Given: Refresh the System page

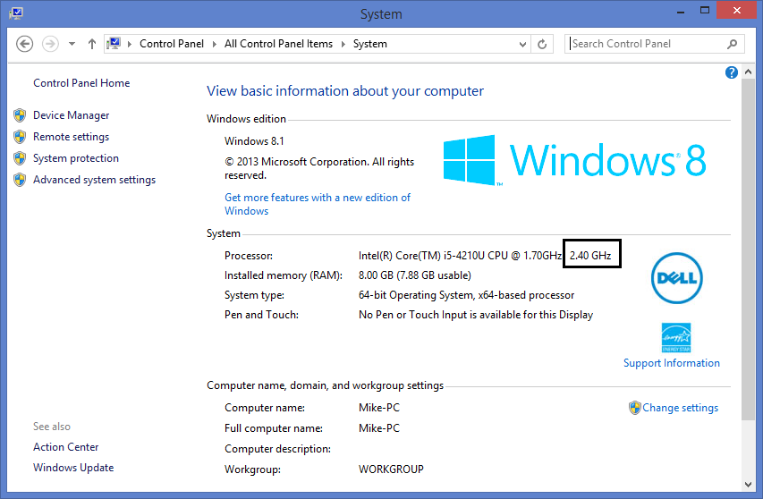Looking at the screenshot, I should (x=542, y=44).
